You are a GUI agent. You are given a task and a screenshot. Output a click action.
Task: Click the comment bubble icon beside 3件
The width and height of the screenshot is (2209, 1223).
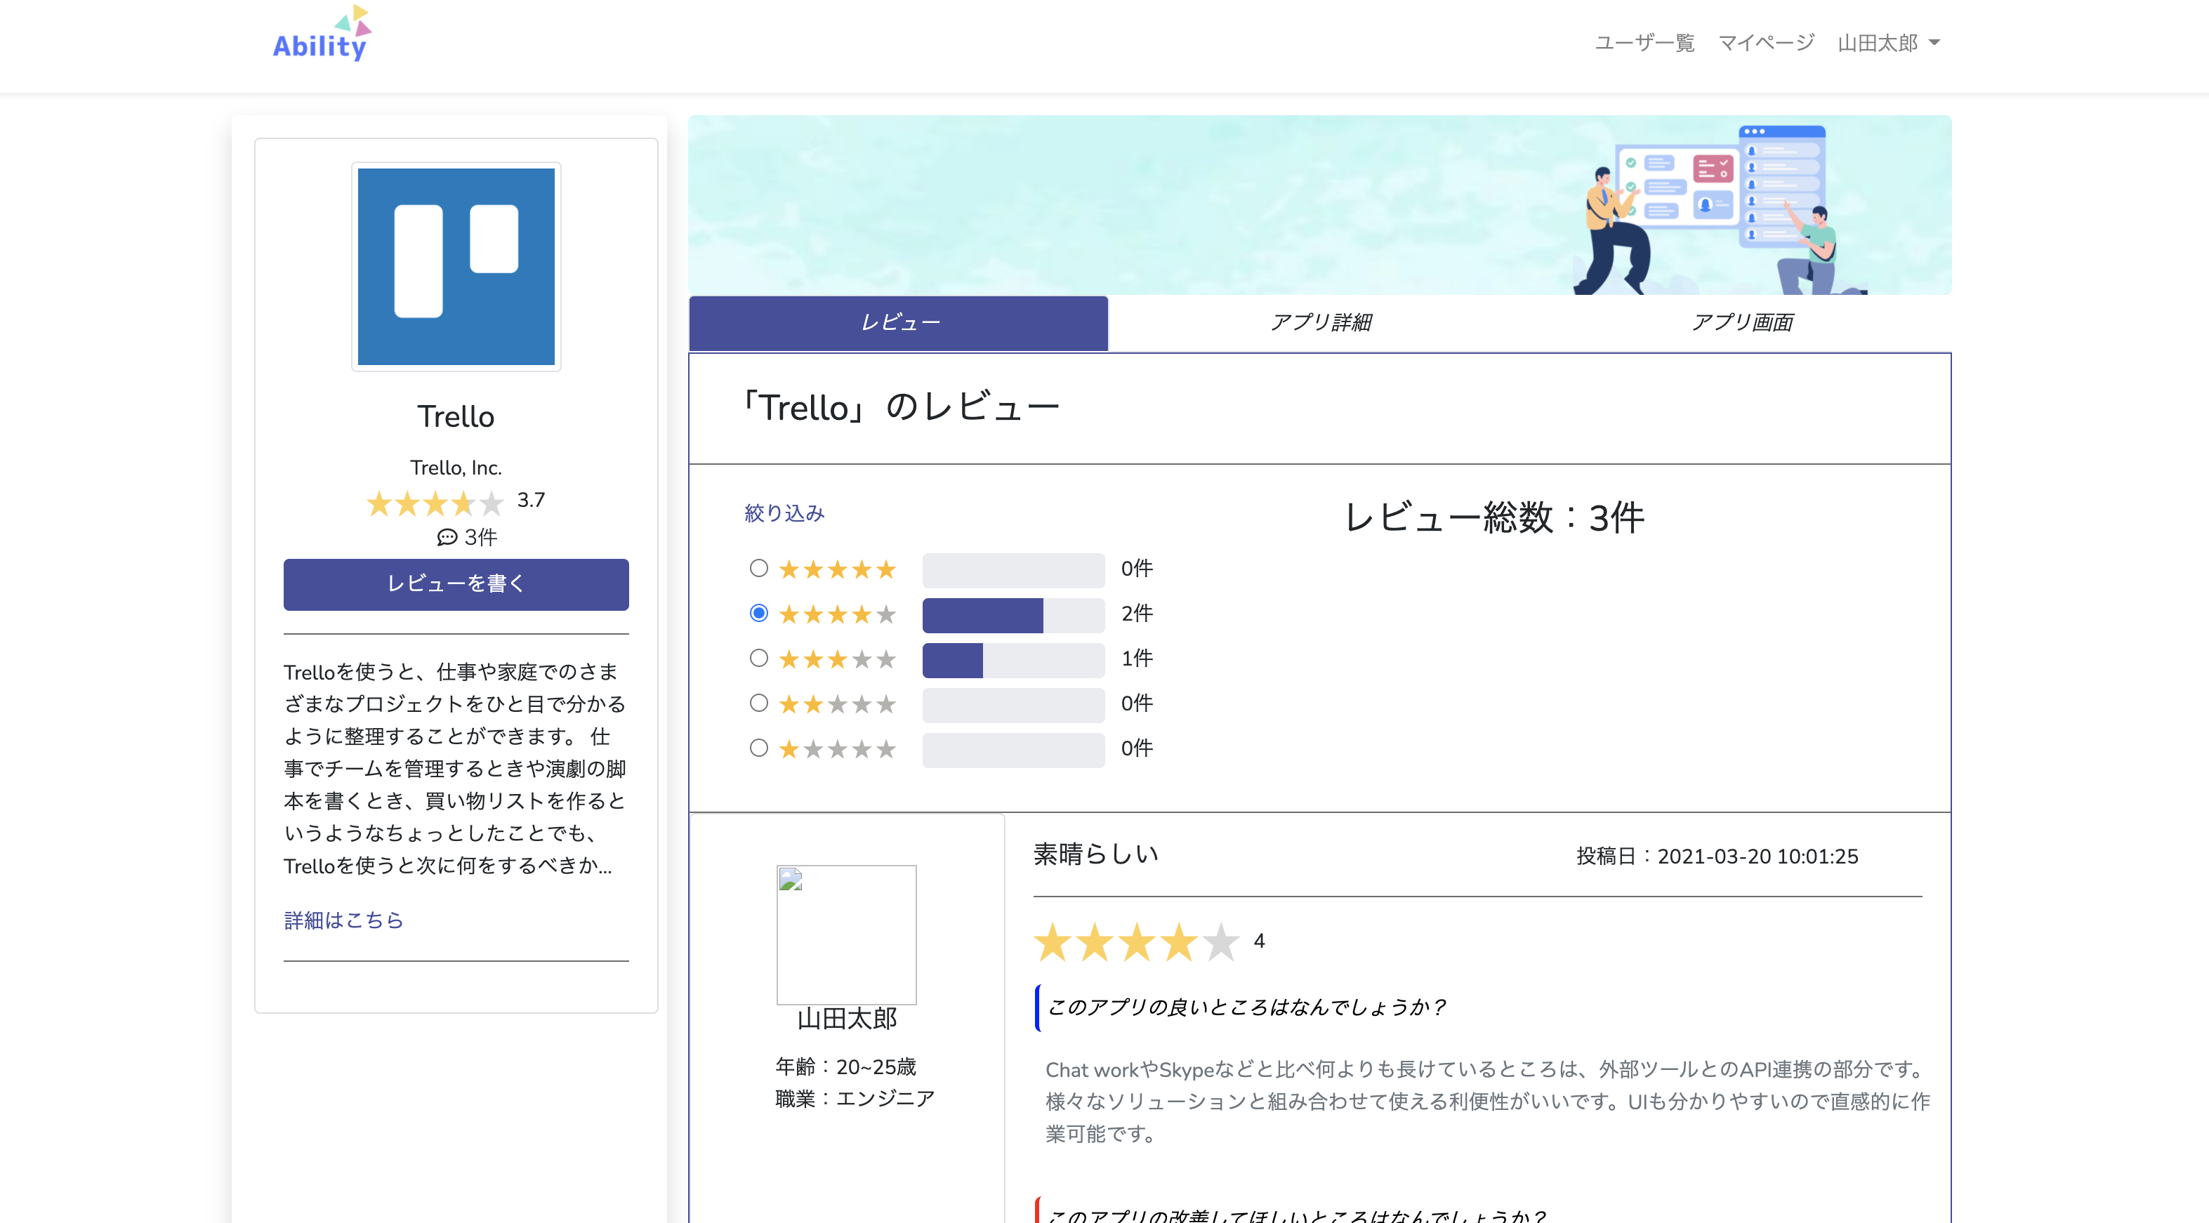pos(447,538)
